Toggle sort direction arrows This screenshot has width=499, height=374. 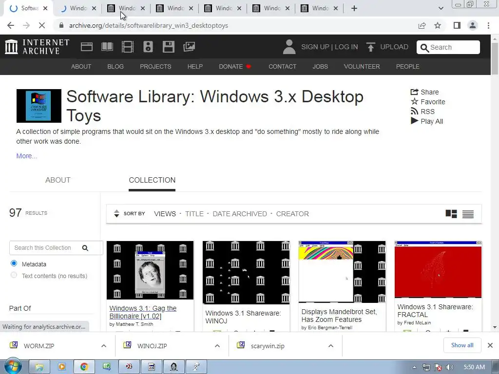(x=116, y=213)
